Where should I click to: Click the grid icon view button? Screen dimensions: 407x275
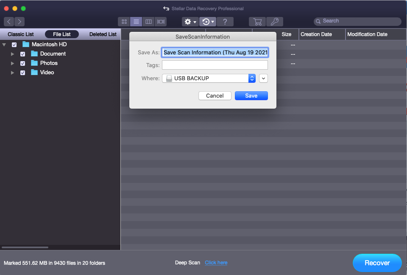tap(124, 22)
